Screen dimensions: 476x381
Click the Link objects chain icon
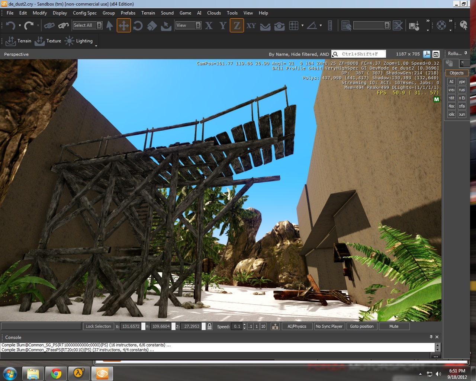[x=49, y=25]
